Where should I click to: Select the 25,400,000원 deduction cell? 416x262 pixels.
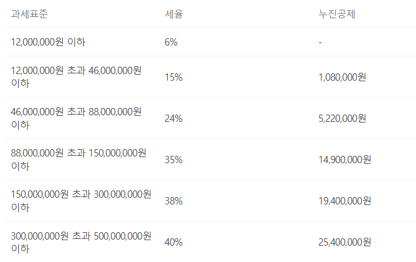[x=344, y=242]
